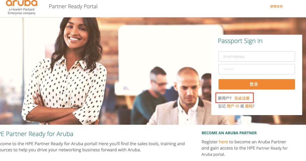
Task: Click the portal welcome paragraph text
Action: coord(92,147)
